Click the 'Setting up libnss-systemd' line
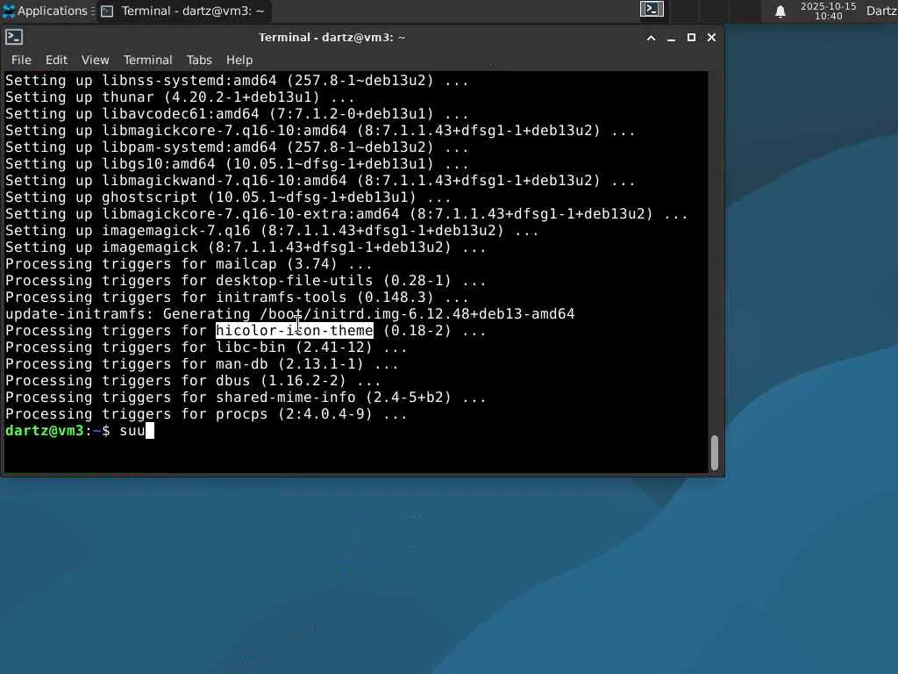 pyautogui.click(x=237, y=81)
